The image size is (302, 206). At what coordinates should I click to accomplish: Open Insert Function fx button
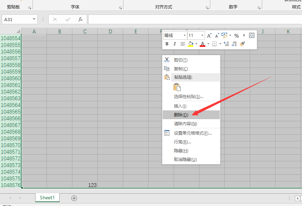click(x=80, y=19)
